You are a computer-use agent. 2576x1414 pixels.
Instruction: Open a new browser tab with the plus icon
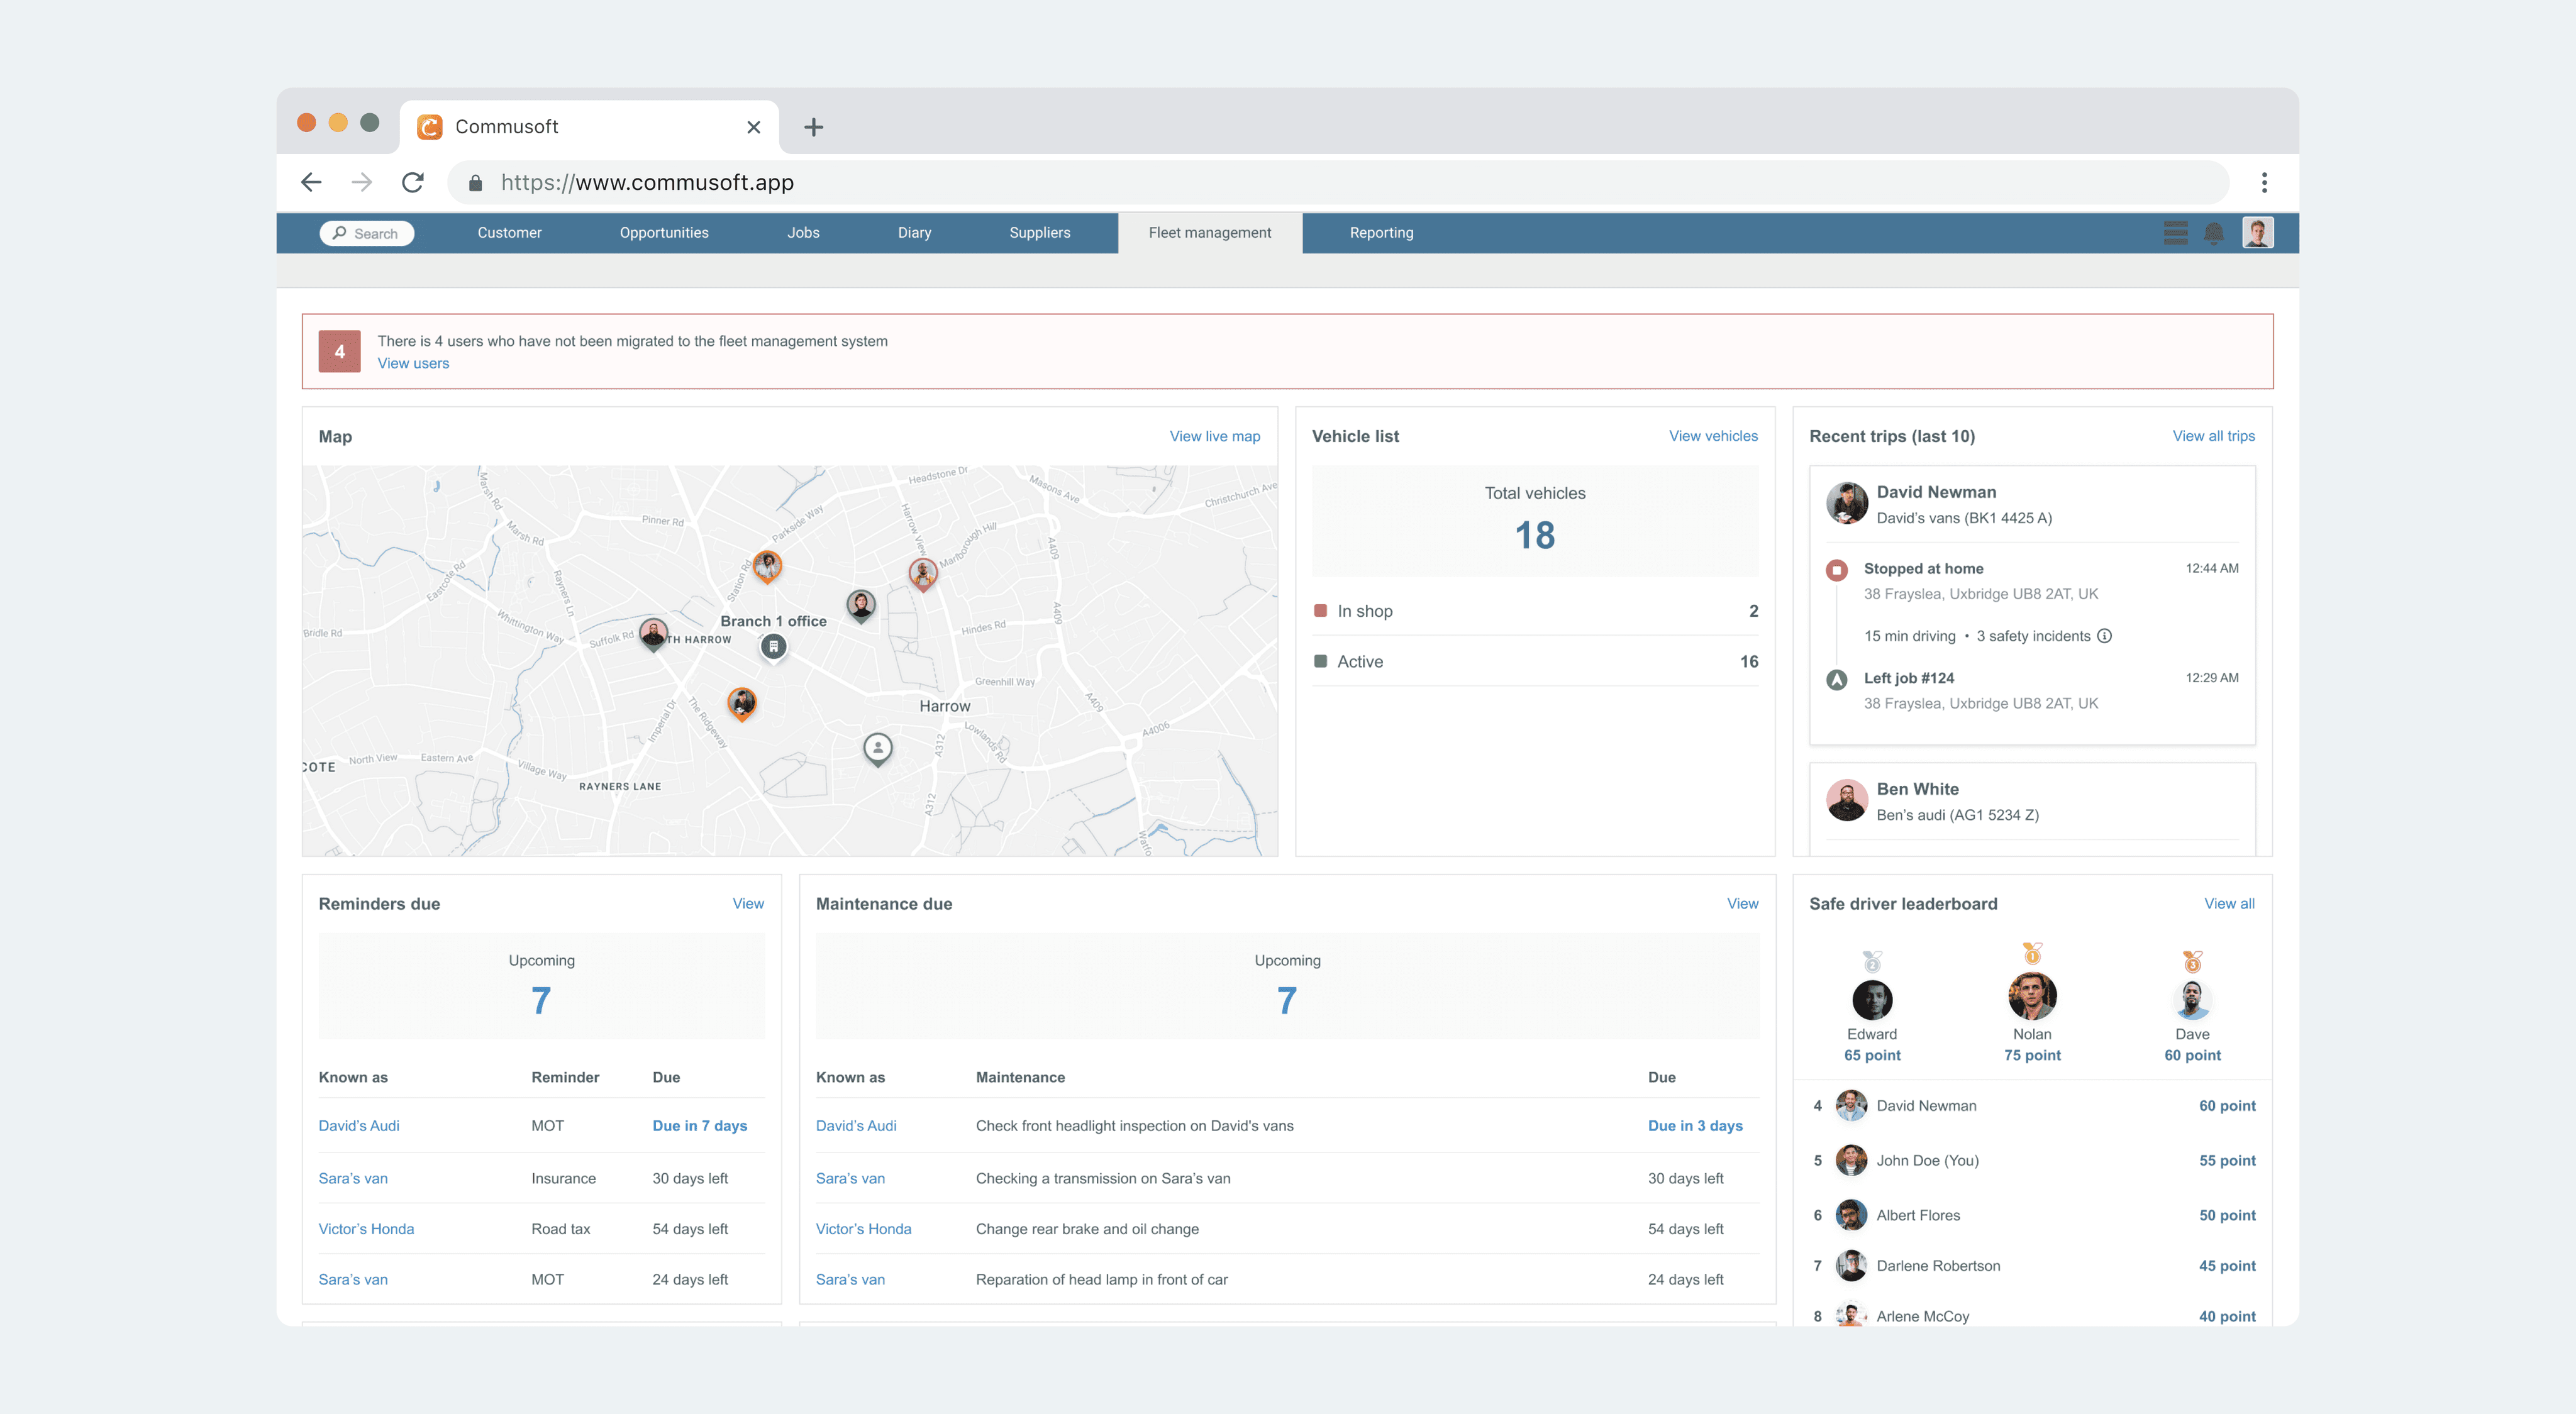(813, 127)
